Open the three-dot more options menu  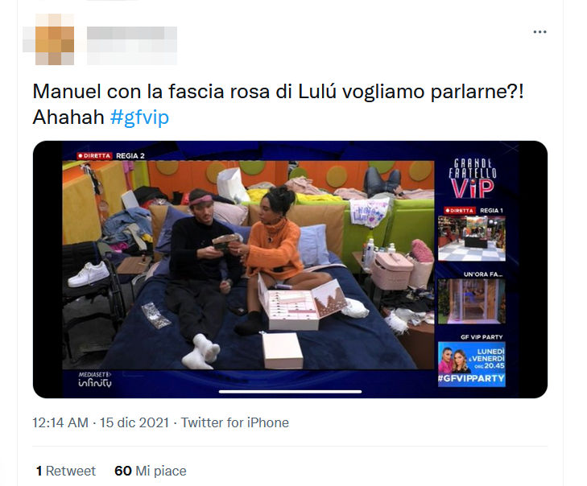[539, 32]
